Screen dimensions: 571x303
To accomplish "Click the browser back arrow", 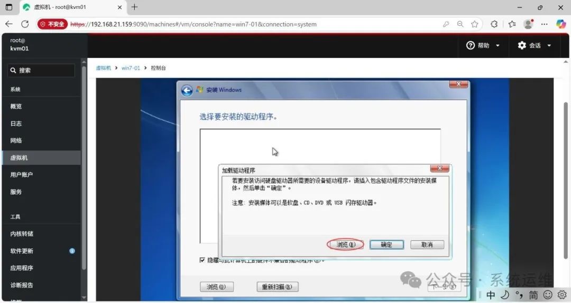I will [x=9, y=24].
